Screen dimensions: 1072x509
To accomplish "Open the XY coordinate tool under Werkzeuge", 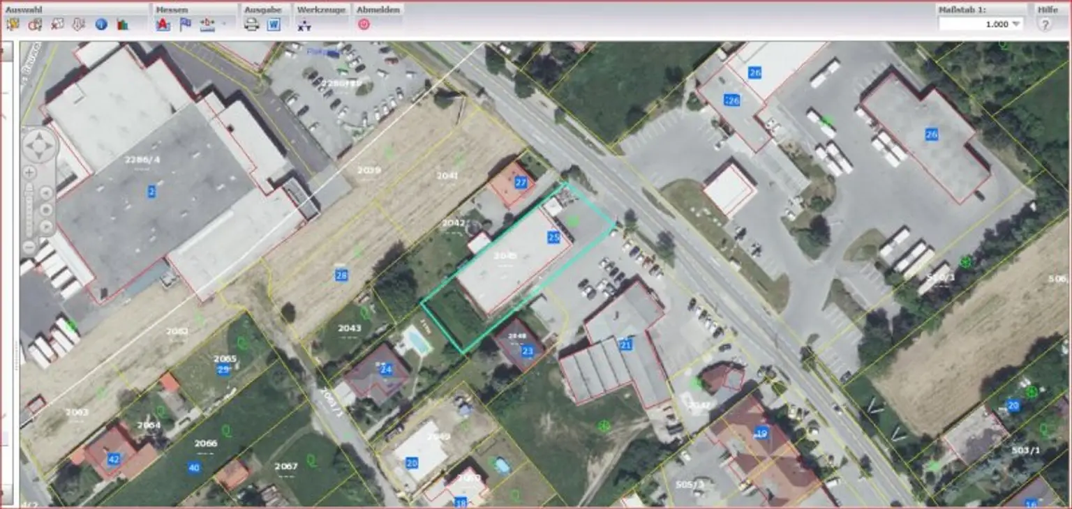I will 304,25.
